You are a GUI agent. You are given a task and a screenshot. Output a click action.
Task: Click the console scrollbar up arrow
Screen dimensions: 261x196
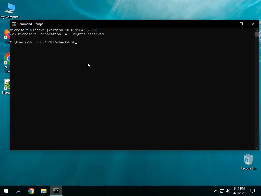[257, 30]
